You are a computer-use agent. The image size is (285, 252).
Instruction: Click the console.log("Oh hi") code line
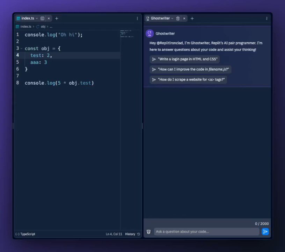click(x=54, y=35)
